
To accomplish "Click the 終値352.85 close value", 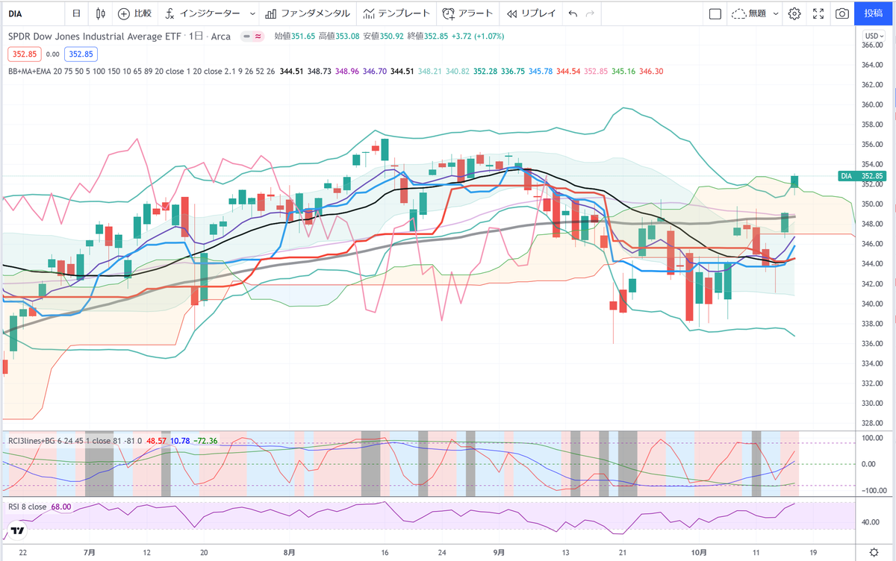I will [427, 36].
